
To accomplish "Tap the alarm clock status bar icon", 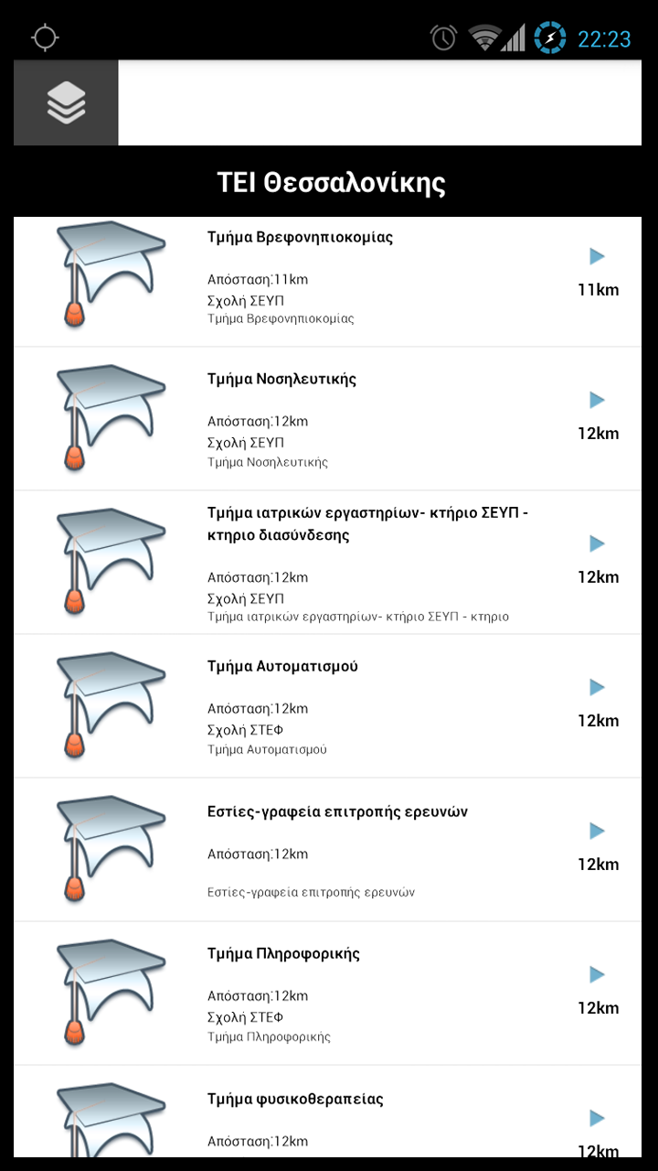I will click(444, 38).
